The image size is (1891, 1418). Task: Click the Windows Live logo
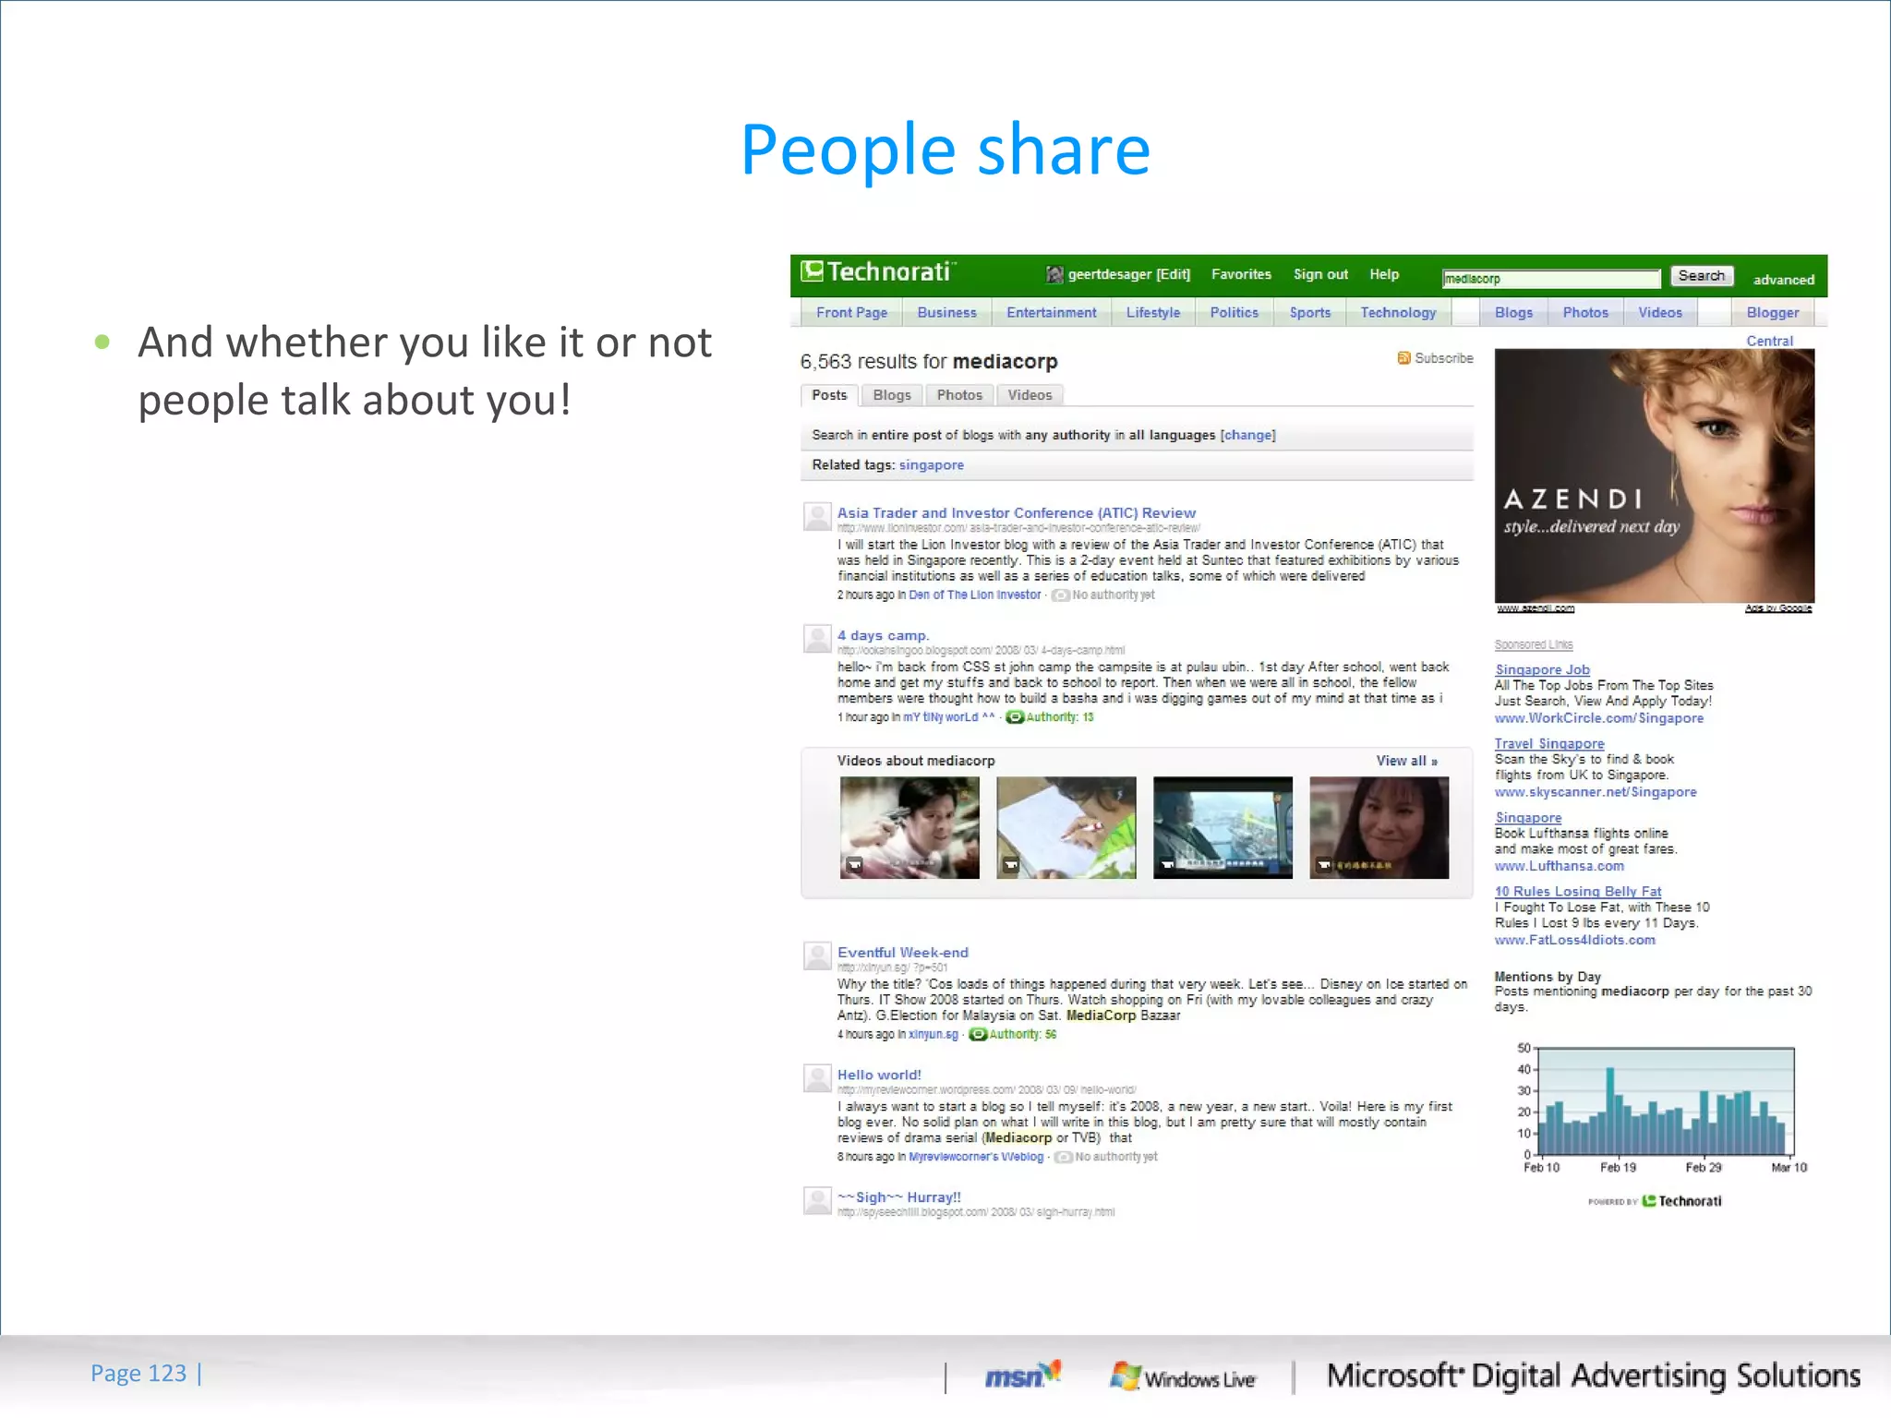point(1183,1377)
